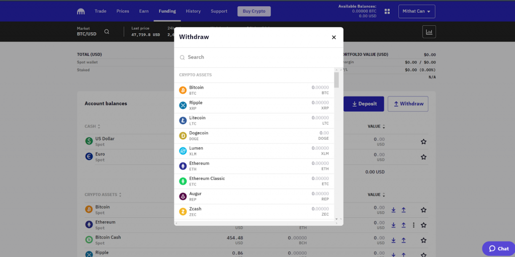Select Zcash ZEC icon in Withdraw list
This screenshot has width=515, height=257.
click(183, 212)
